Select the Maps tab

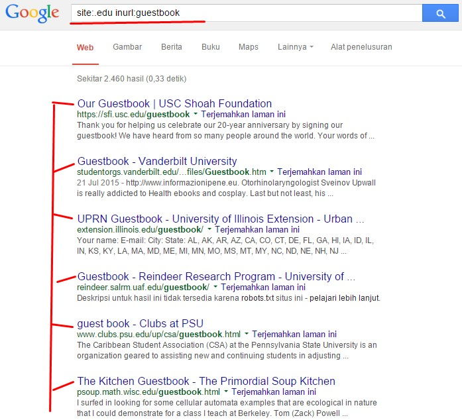249,47
